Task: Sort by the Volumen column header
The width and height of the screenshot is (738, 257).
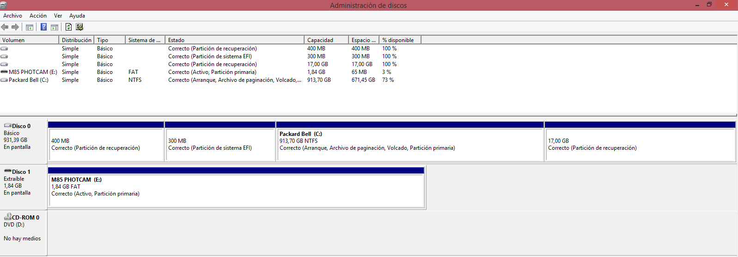Action: (x=30, y=40)
